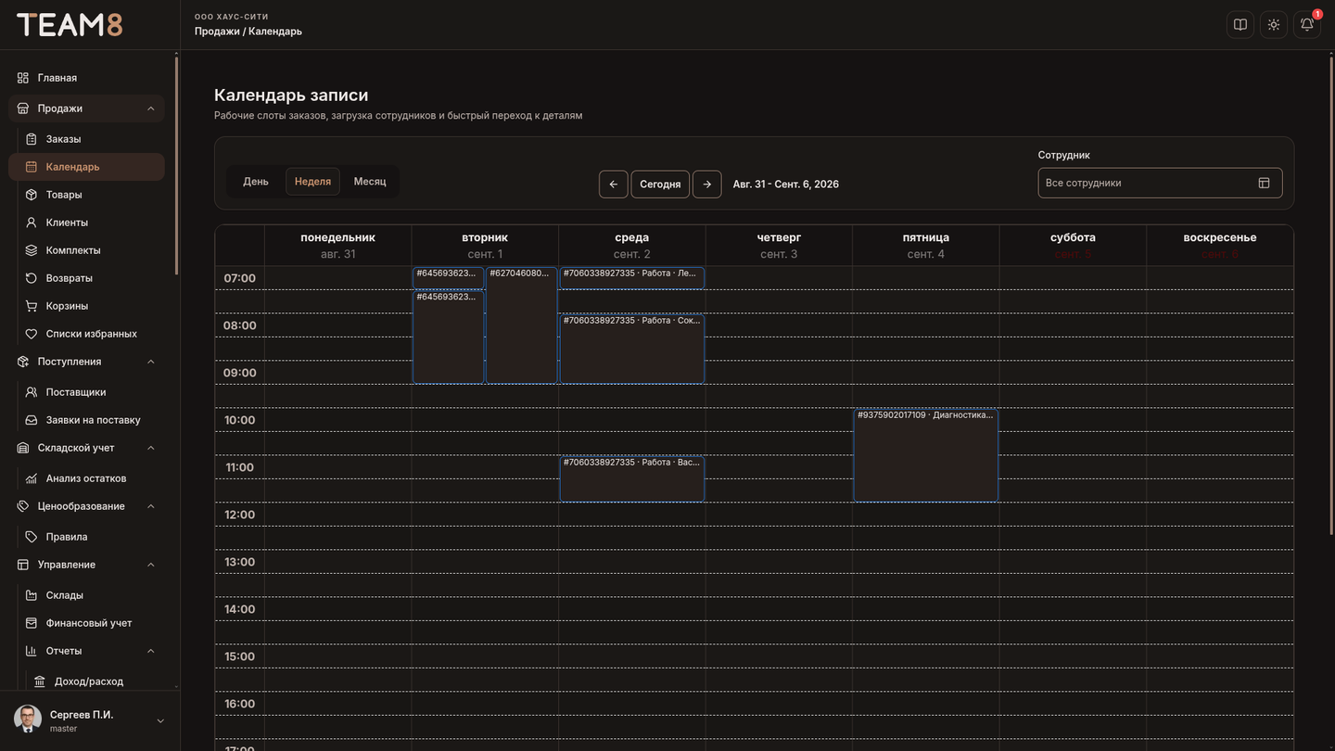Click the Заявки на поставку inbox icon
This screenshot has width=1335, height=751.
[32, 420]
